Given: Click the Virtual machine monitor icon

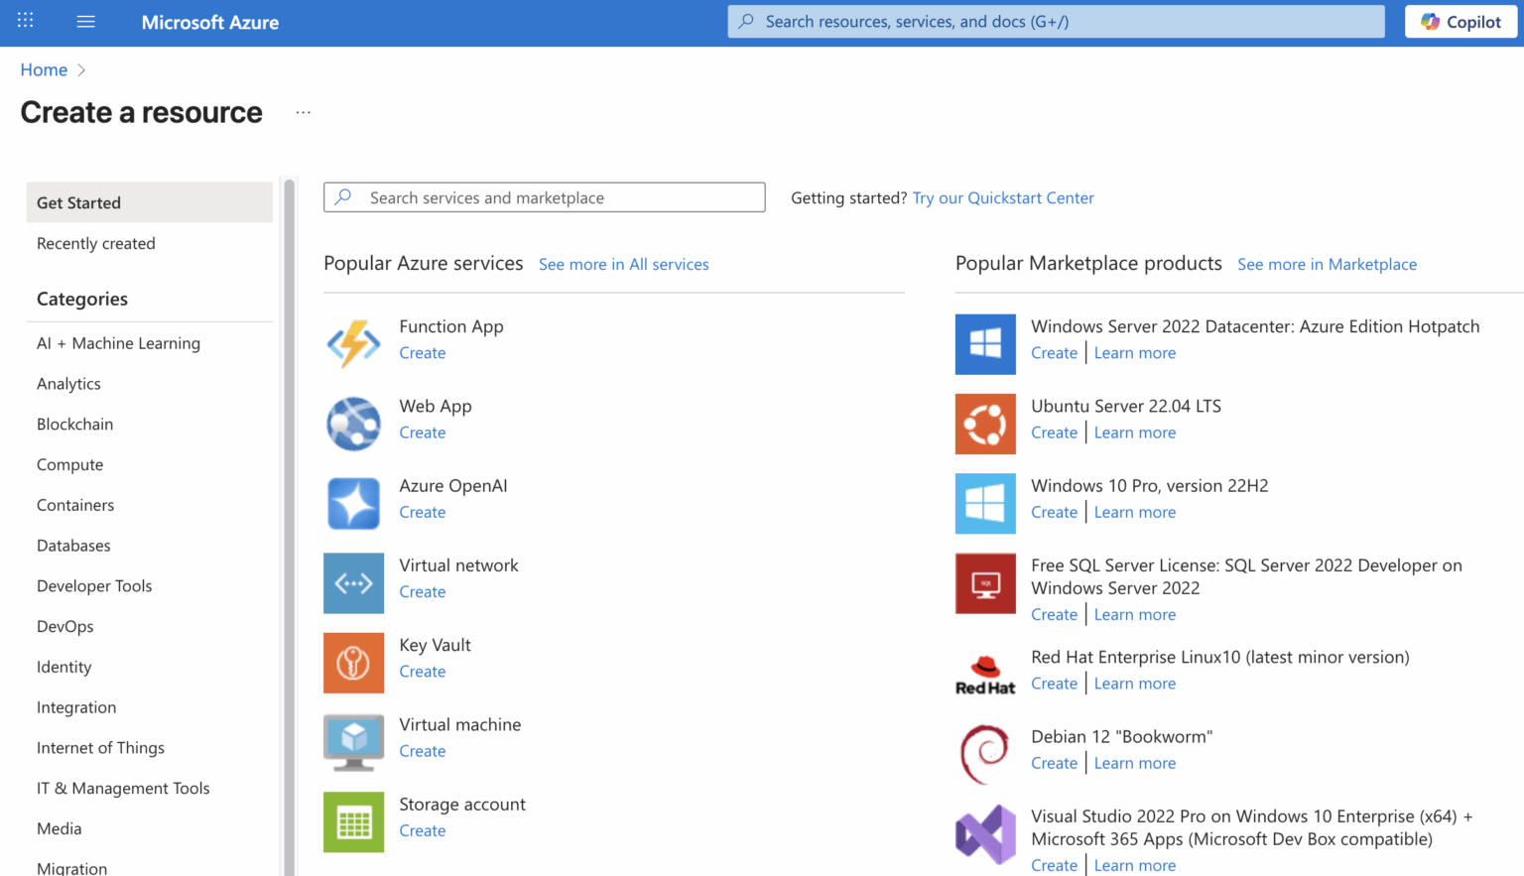Looking at the screenshot, I should [x=353, y=742].
